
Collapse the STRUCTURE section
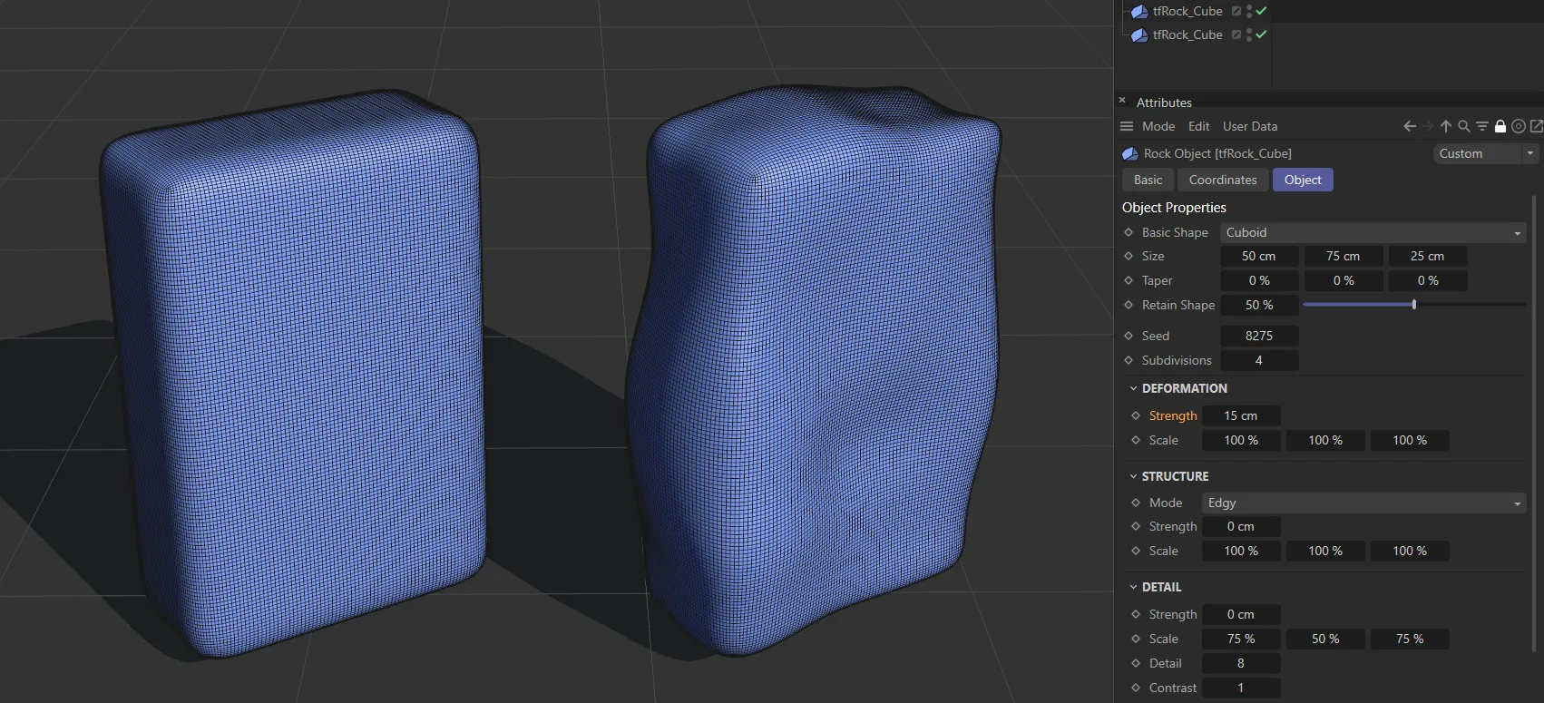click(1133, 476)
